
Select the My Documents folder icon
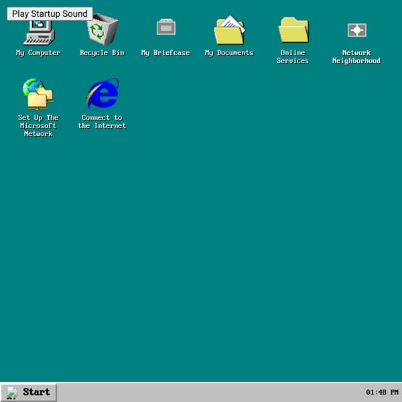click(x=229, y=30)
